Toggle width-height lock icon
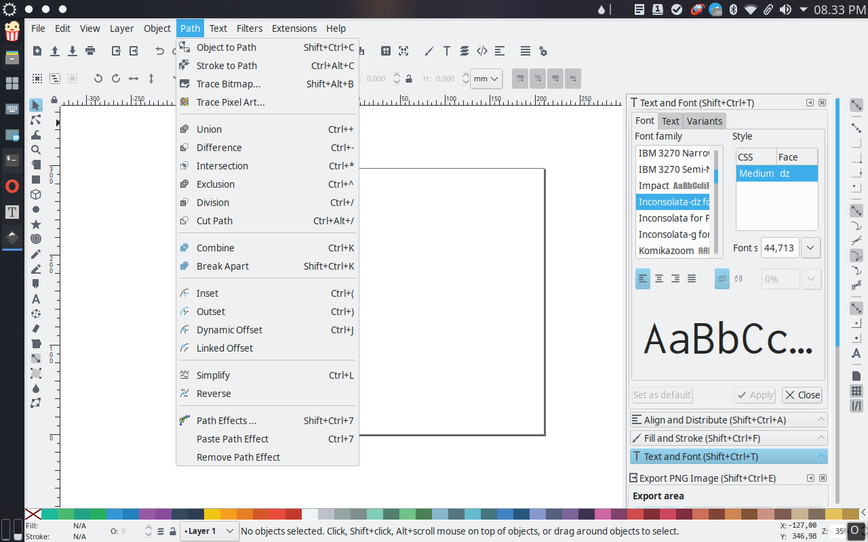The width and height of the screenshot is (868, 542). [409, 79]
